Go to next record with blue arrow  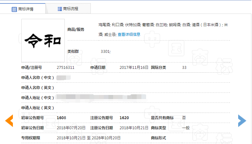click(242, 121)
